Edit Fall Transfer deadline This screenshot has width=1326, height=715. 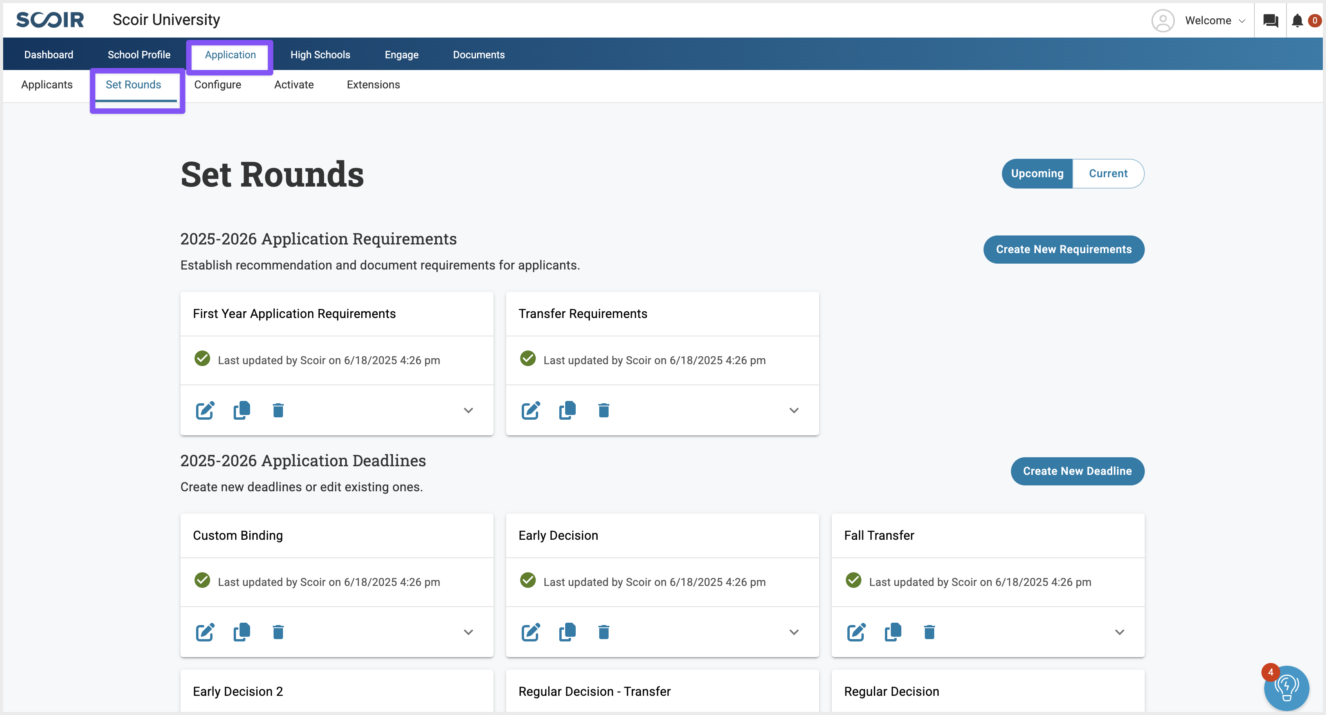coord(857,632)
